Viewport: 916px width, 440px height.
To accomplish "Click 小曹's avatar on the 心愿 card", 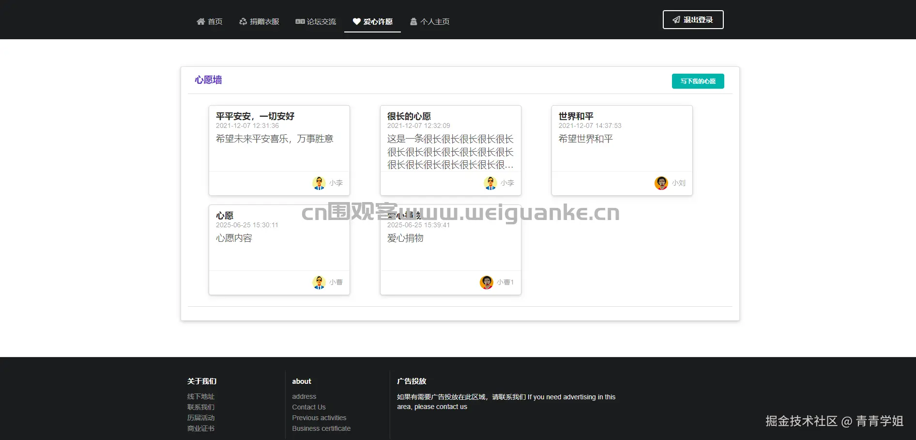I will coord(319,282).
